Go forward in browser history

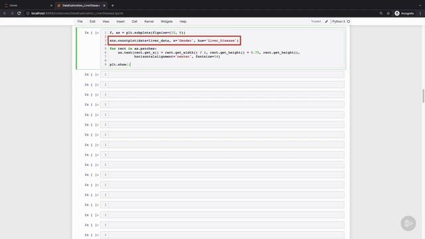pos(12,13)
